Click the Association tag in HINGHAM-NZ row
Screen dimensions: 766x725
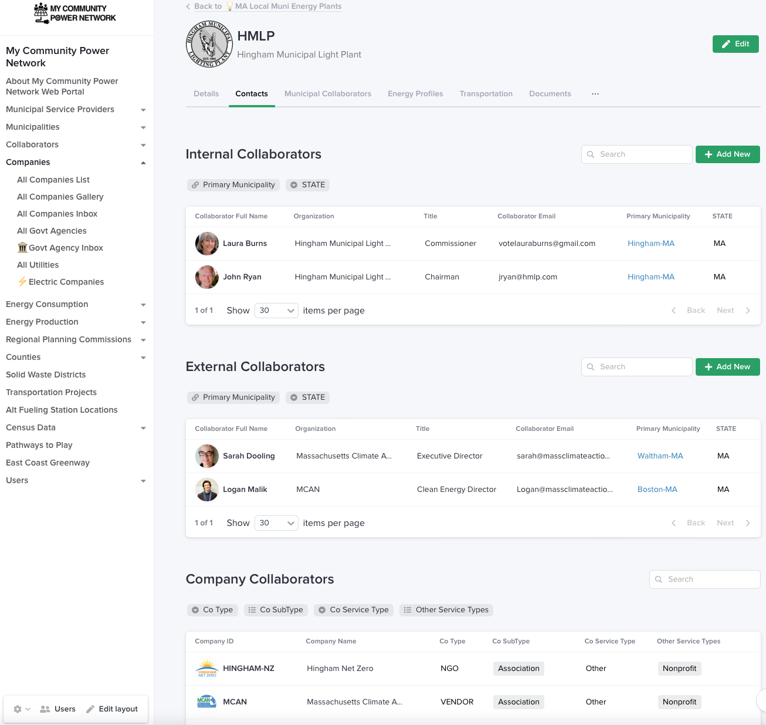pyautogui.click(x=519, y=669)
